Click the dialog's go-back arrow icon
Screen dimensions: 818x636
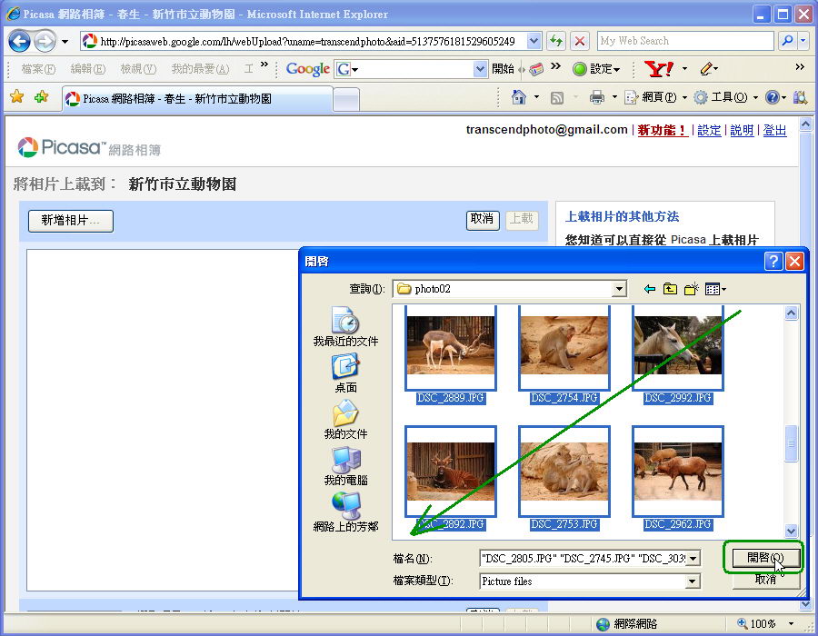coord(650,289)
